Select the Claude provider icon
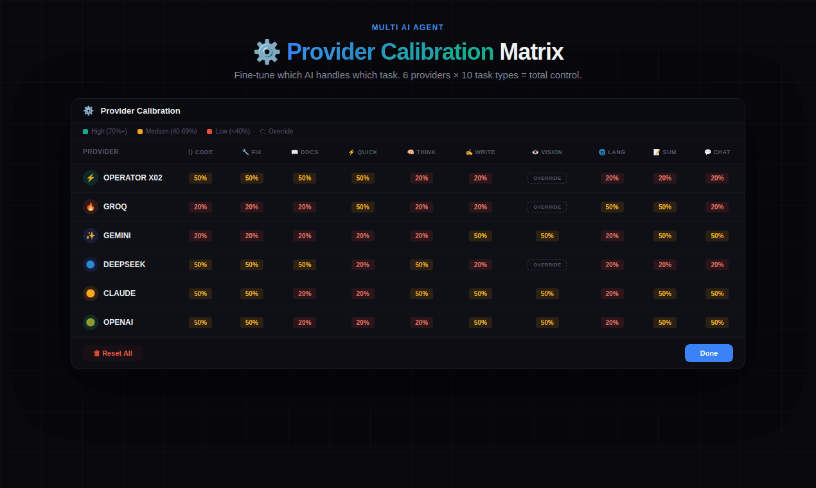Viewport: 816px width, 488px height. (x=90, y=293)
